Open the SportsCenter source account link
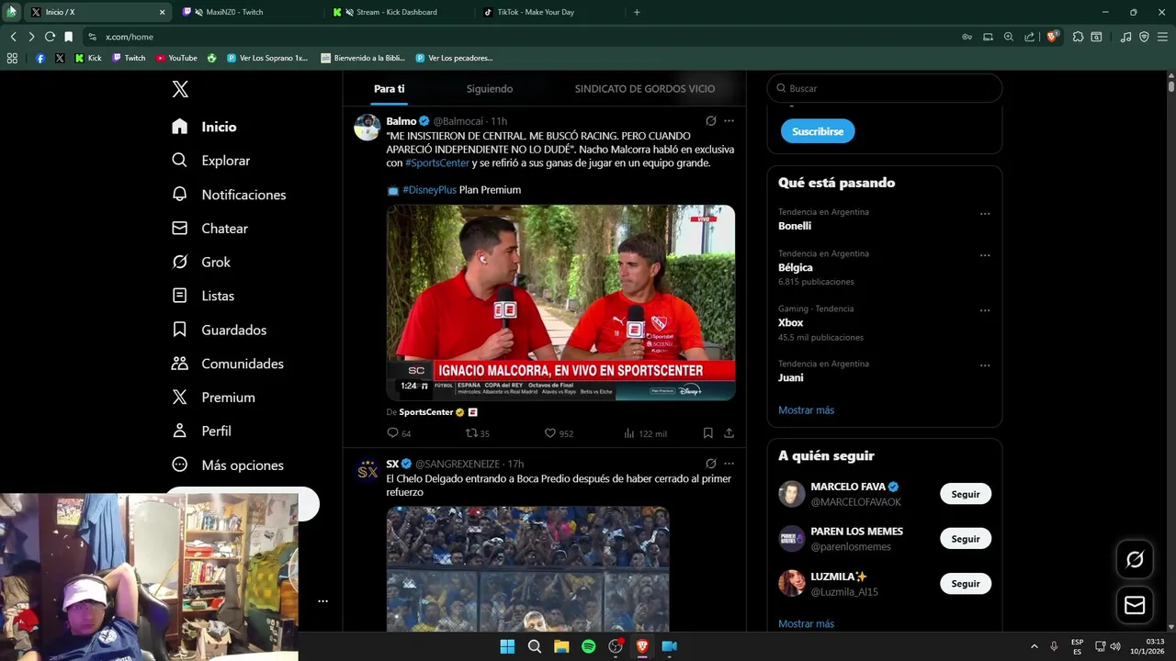1176x661 pixels. click(x=426, y=412)
